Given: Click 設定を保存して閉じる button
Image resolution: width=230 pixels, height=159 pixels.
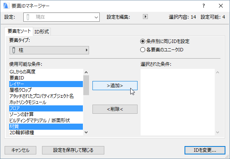Looking at the screenshot, I should (73, 150).
